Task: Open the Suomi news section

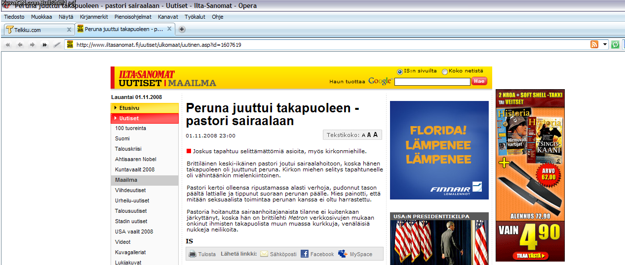Action: tap(122, 138)
